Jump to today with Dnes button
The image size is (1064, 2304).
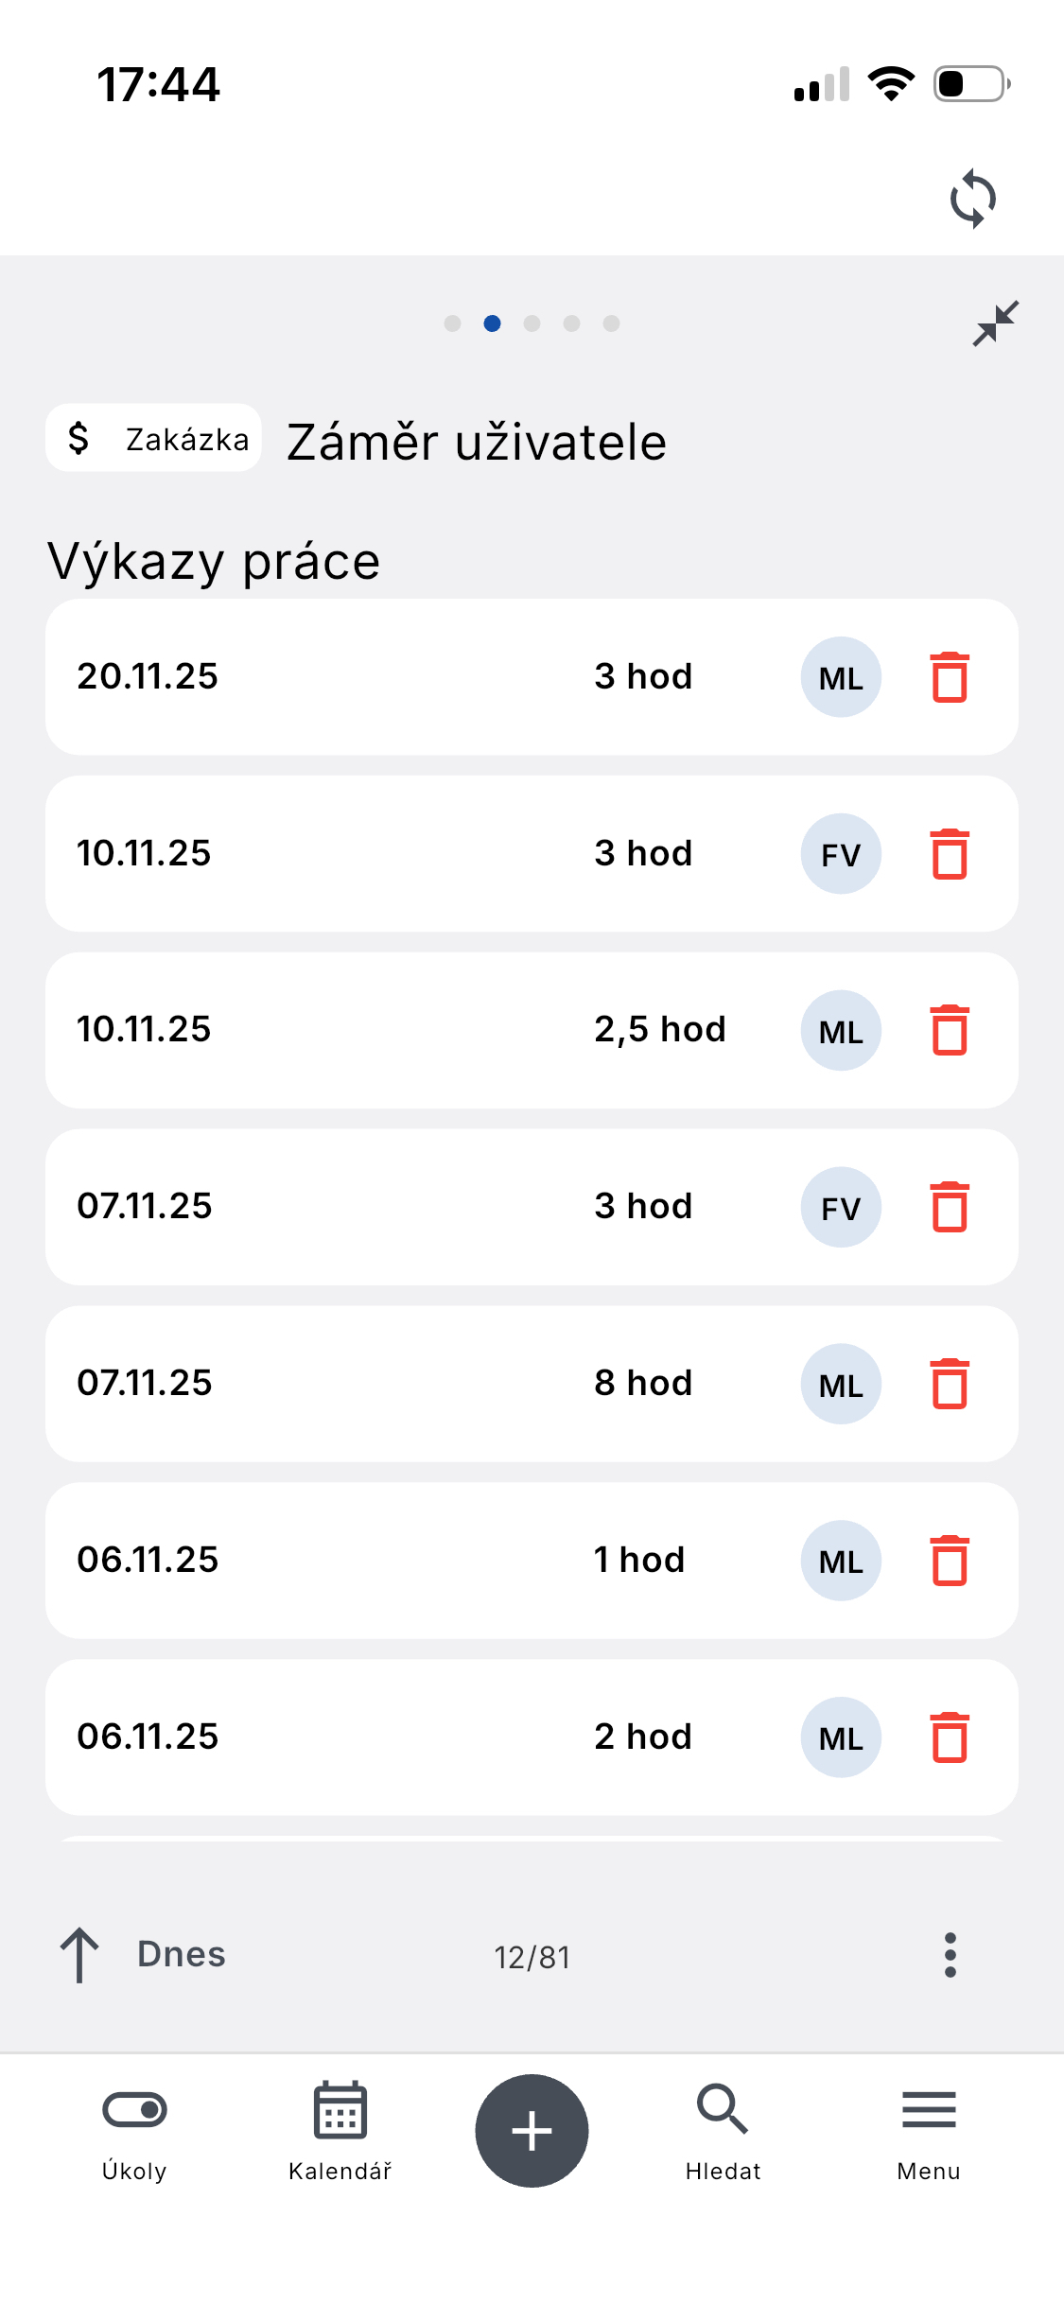182,1955
